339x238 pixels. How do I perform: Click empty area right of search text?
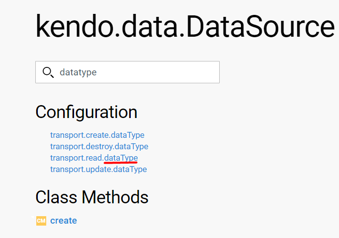(164, 72)
